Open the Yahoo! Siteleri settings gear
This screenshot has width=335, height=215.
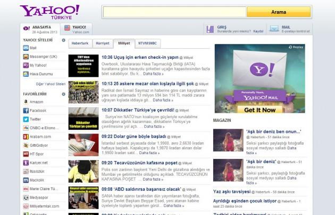click(x=64, y=40)
